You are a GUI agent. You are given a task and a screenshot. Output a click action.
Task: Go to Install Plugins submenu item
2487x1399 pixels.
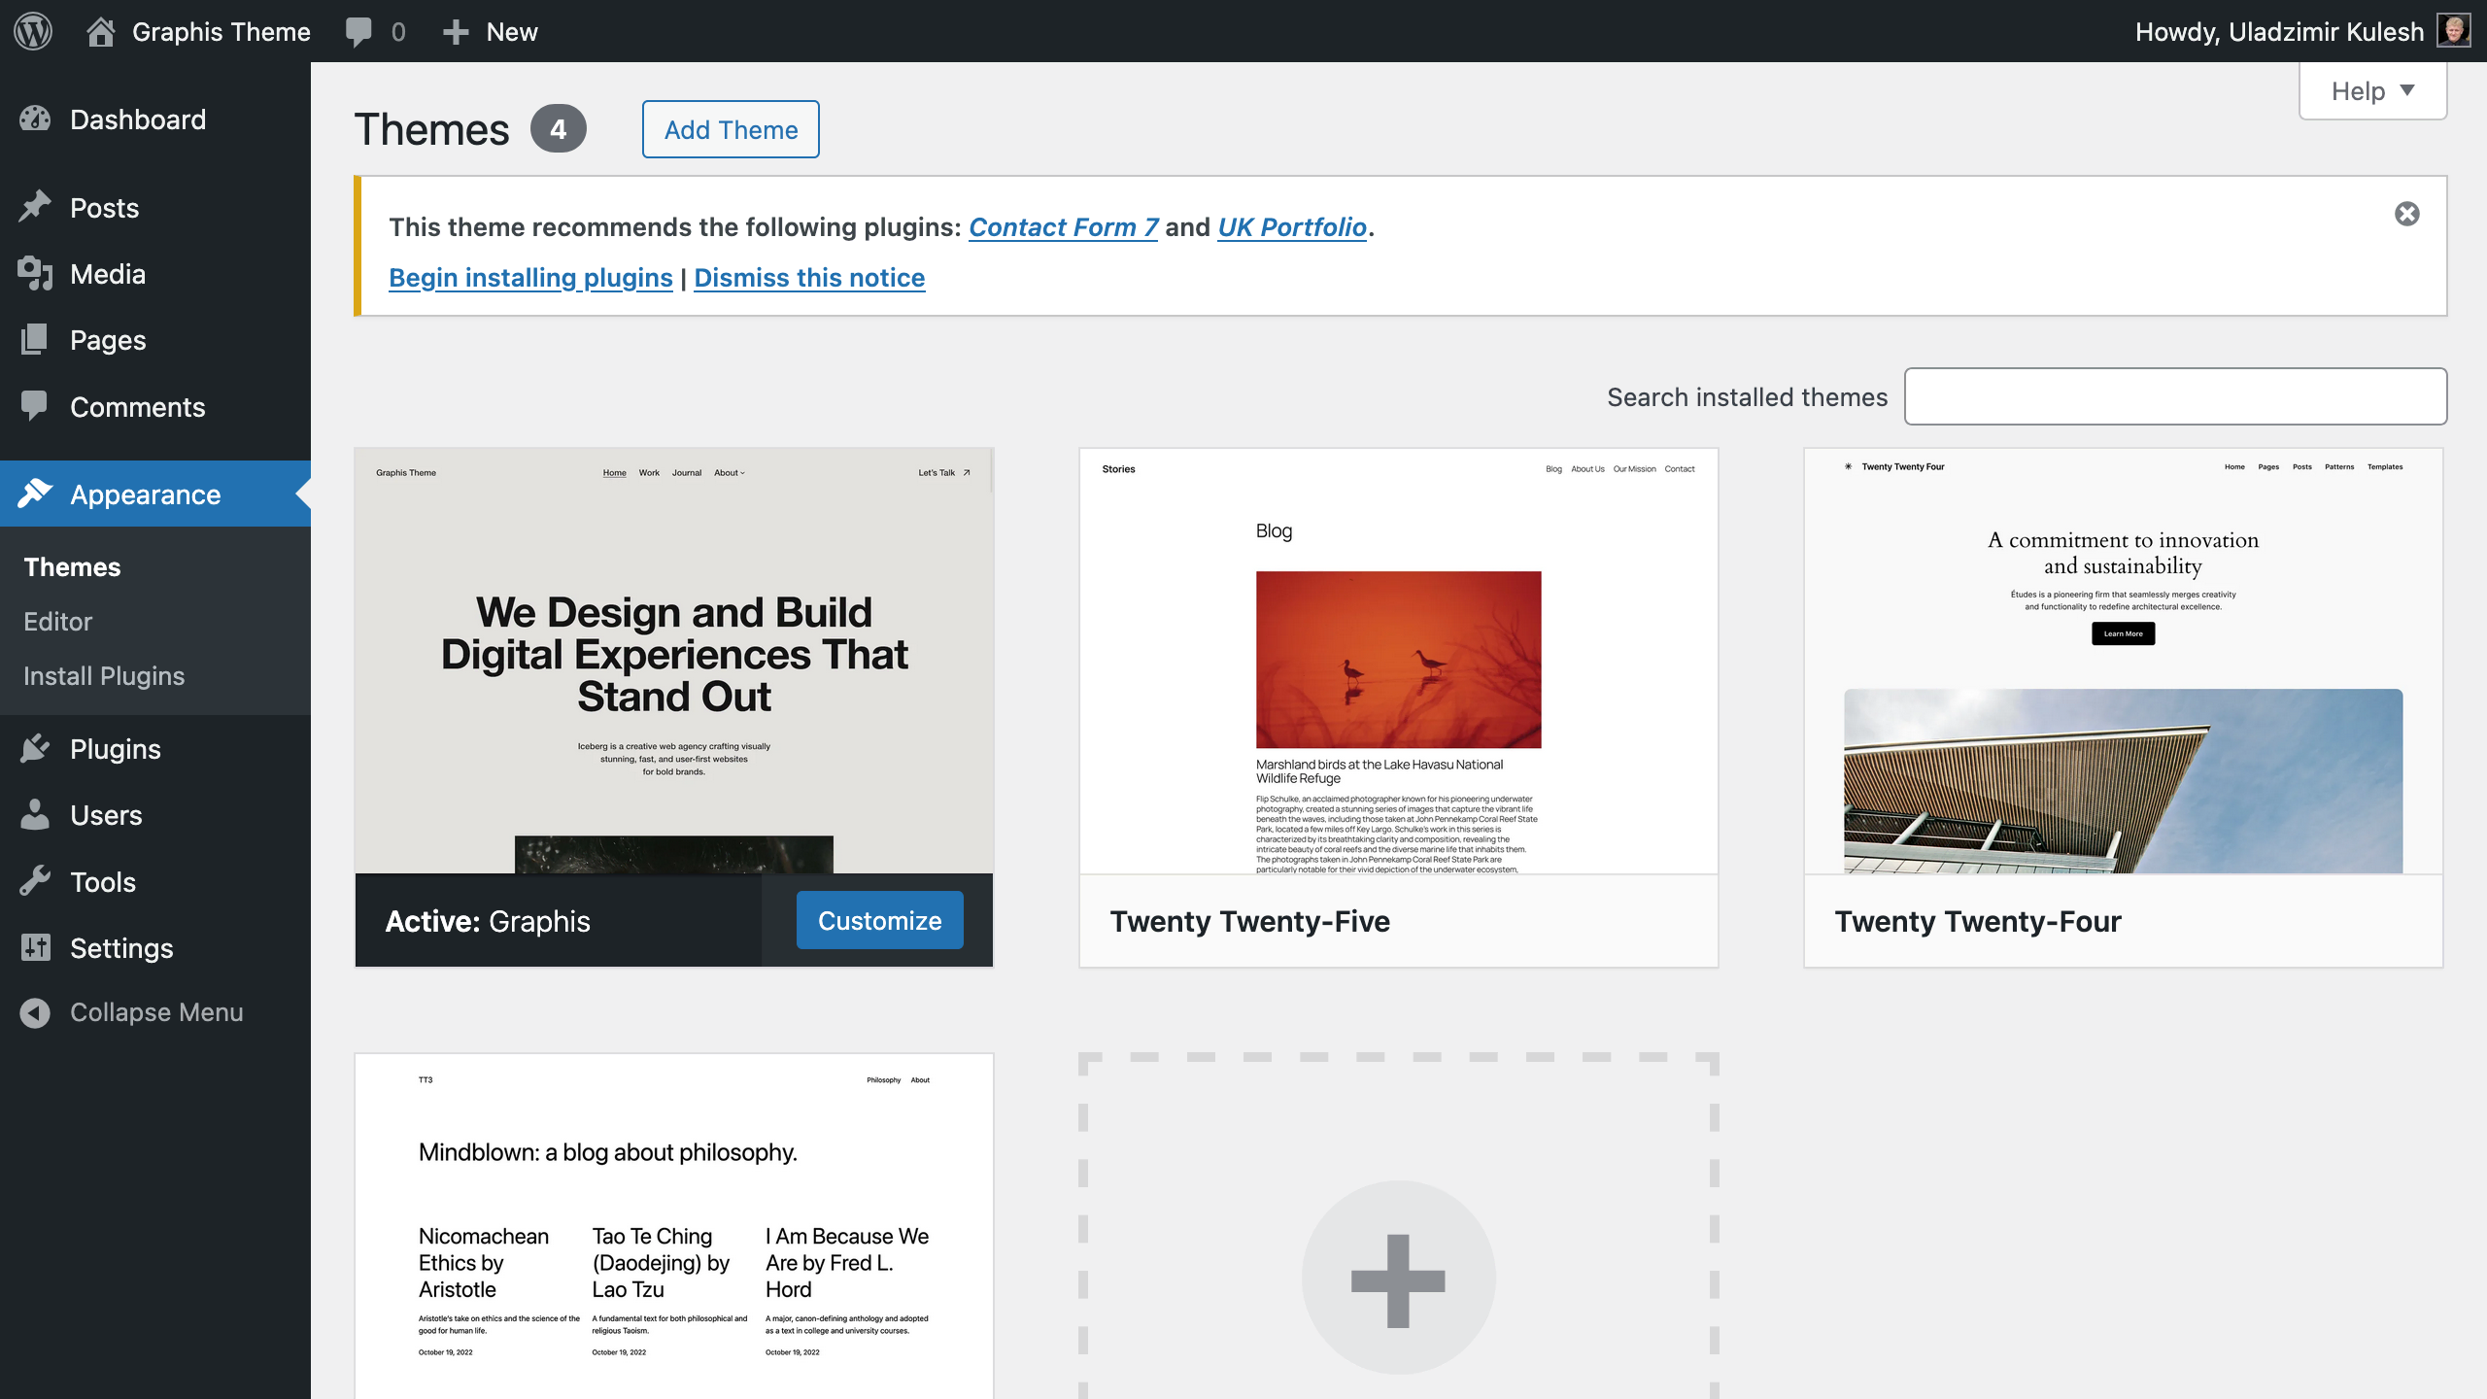point(104,676)
